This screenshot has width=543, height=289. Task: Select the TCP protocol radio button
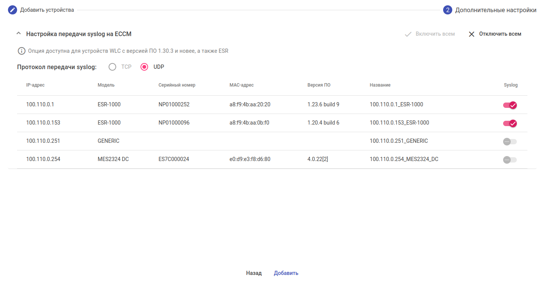click(x=112, y=67)
